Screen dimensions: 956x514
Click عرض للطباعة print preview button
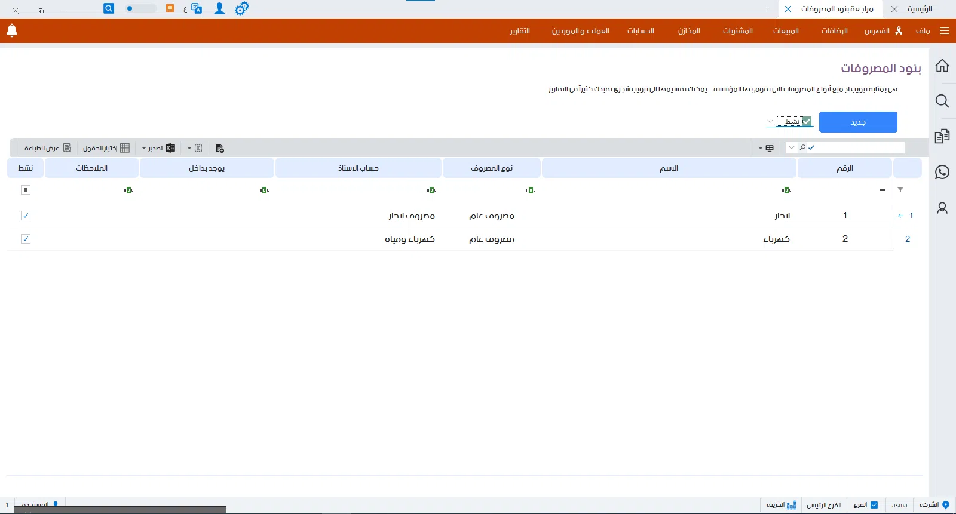[48, 148]
